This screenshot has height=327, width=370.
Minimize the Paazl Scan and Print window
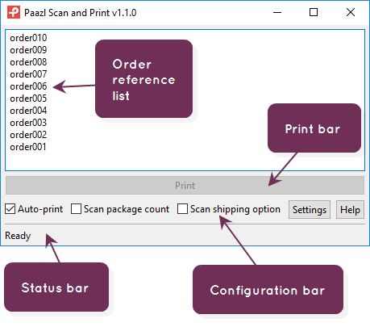point(277,12)
